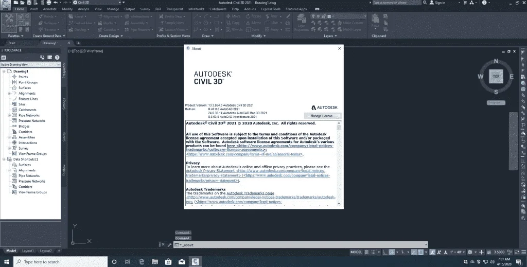Click the command line customize wrench icon
Image resolution: width=527 pixels, height=267 pixels.
[170, 245]
